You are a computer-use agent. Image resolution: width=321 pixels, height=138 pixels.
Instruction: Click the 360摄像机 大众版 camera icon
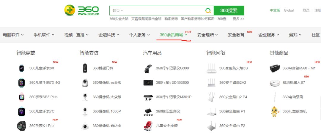pos(85,97)
